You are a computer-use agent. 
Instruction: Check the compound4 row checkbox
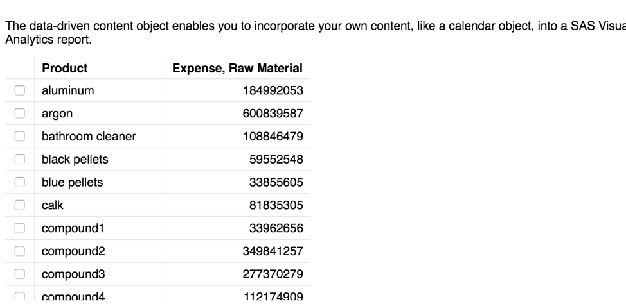click(x=19, y=297)
